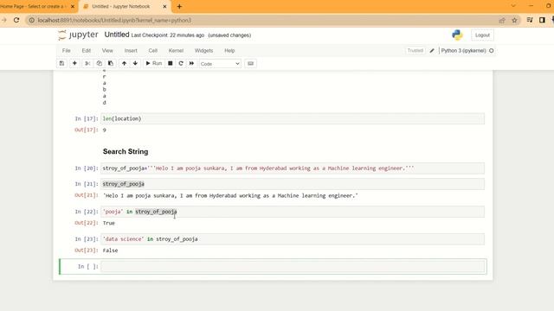Open the cell type Code dropdown
Image resolution: width=554 pixels, height=311 pixels.
coord(220,64)
